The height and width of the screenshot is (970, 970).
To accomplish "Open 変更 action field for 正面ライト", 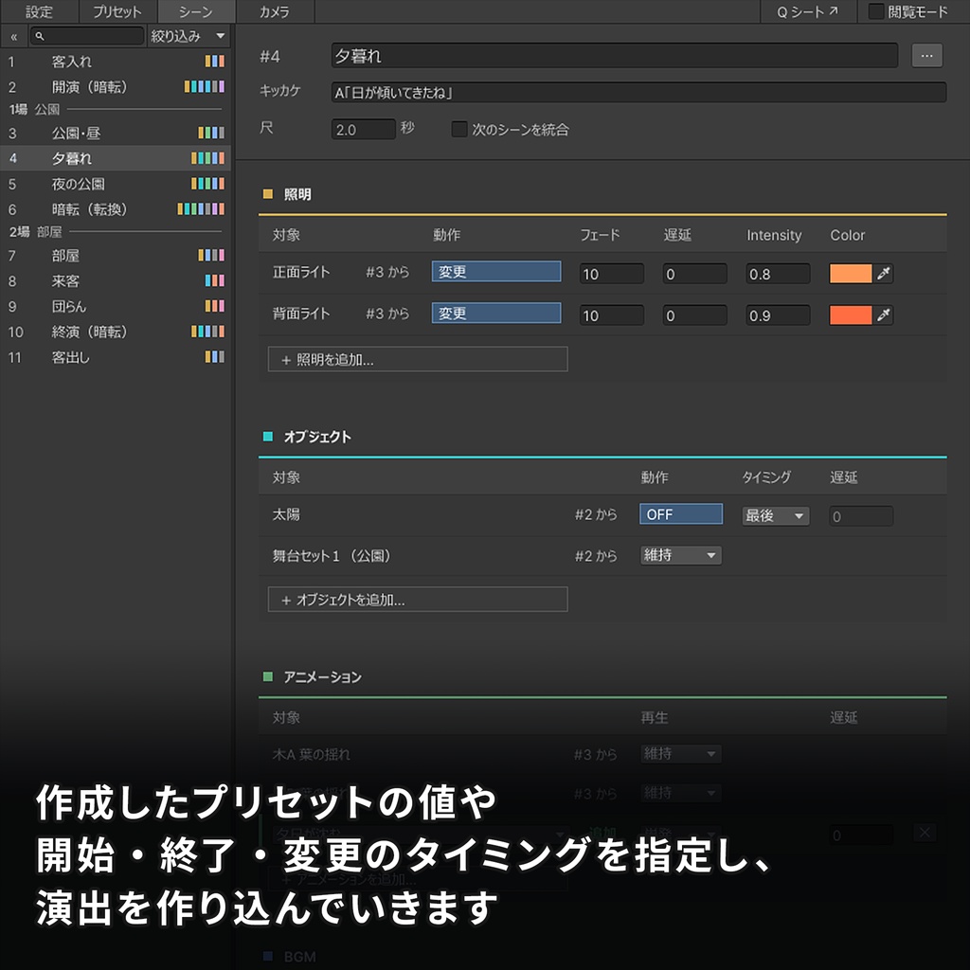I will tap(496, 272).
